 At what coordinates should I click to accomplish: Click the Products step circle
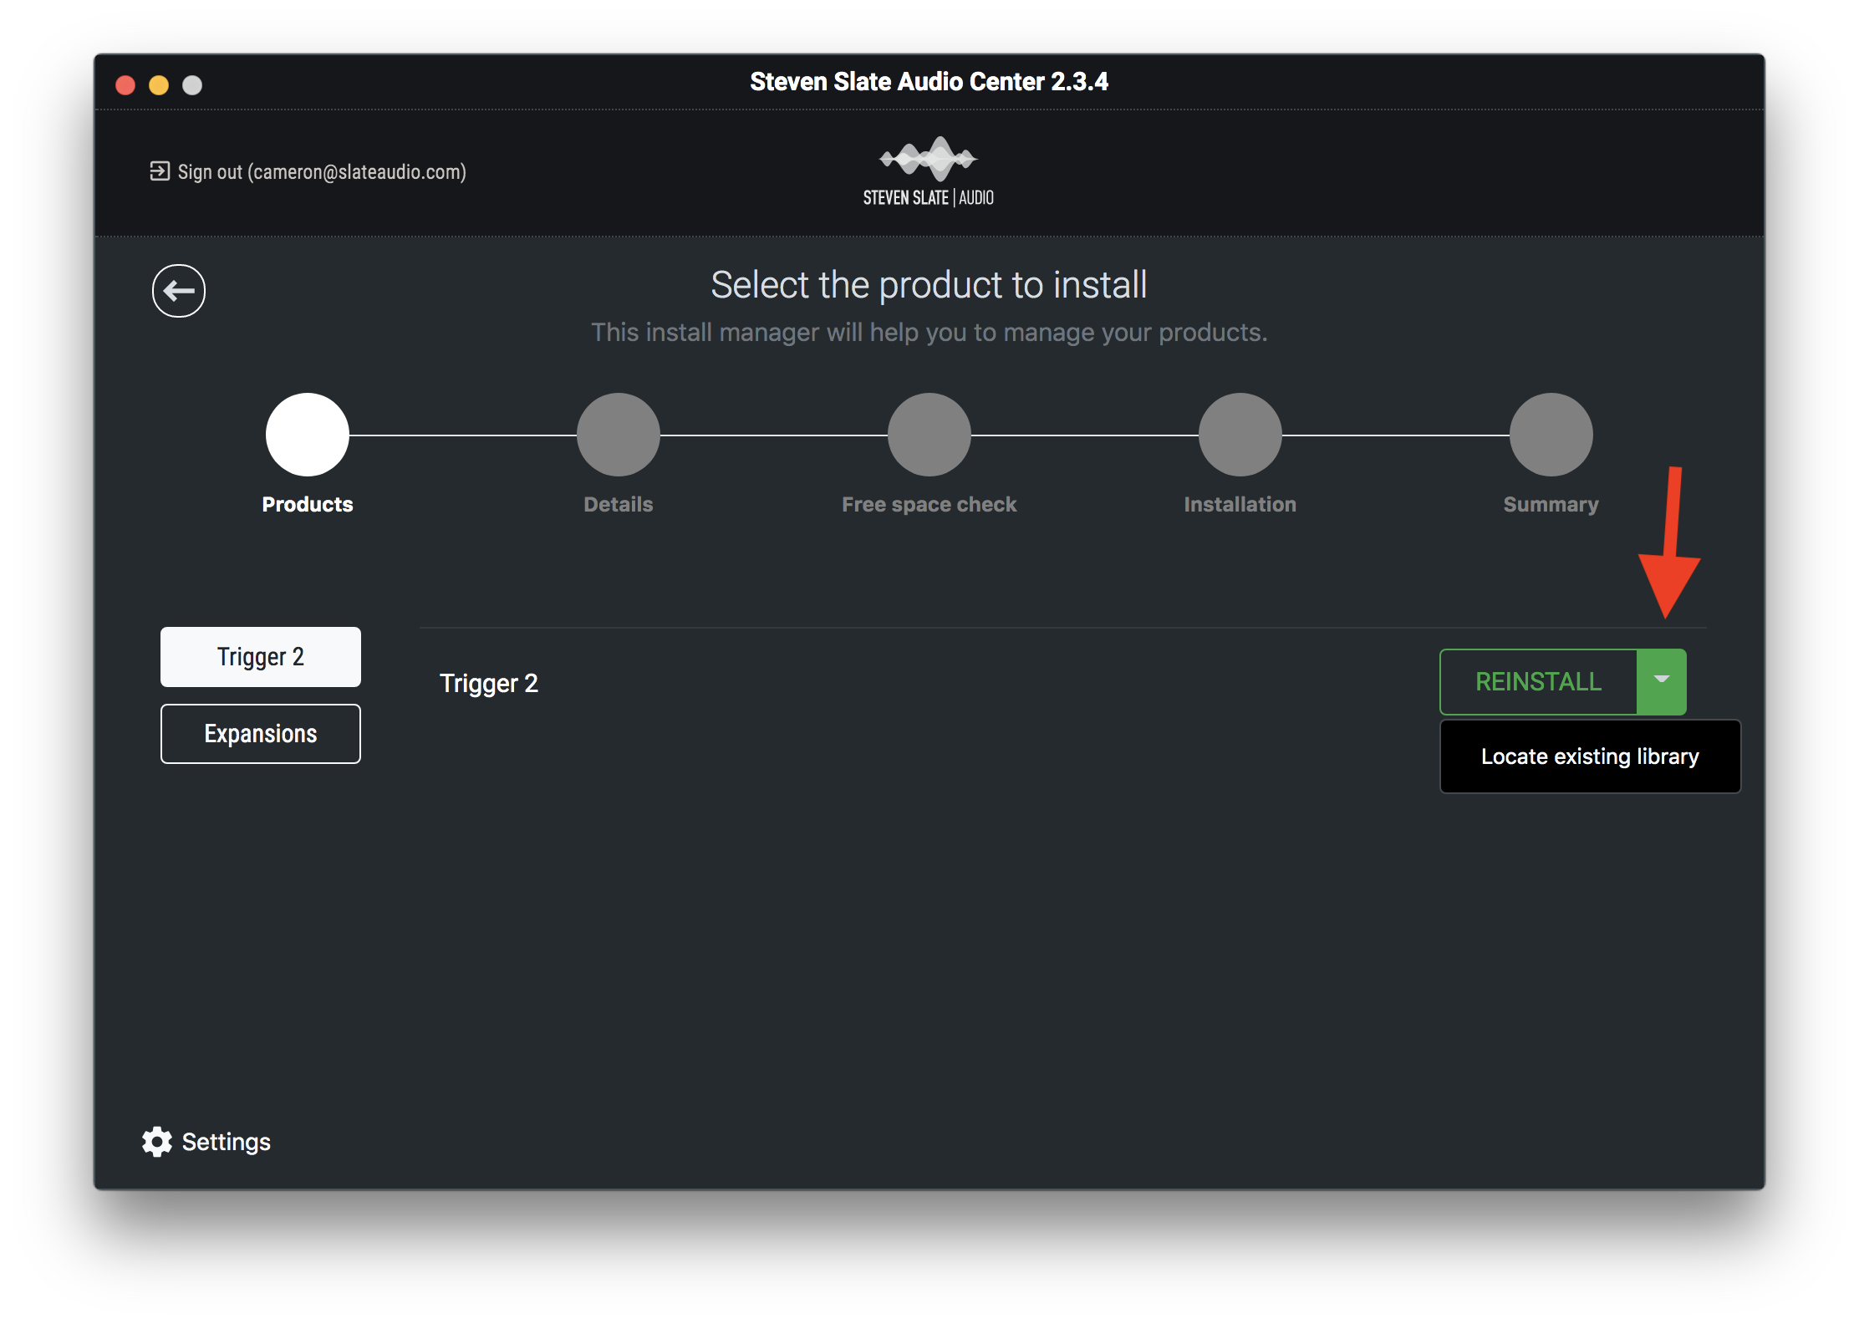308,435
